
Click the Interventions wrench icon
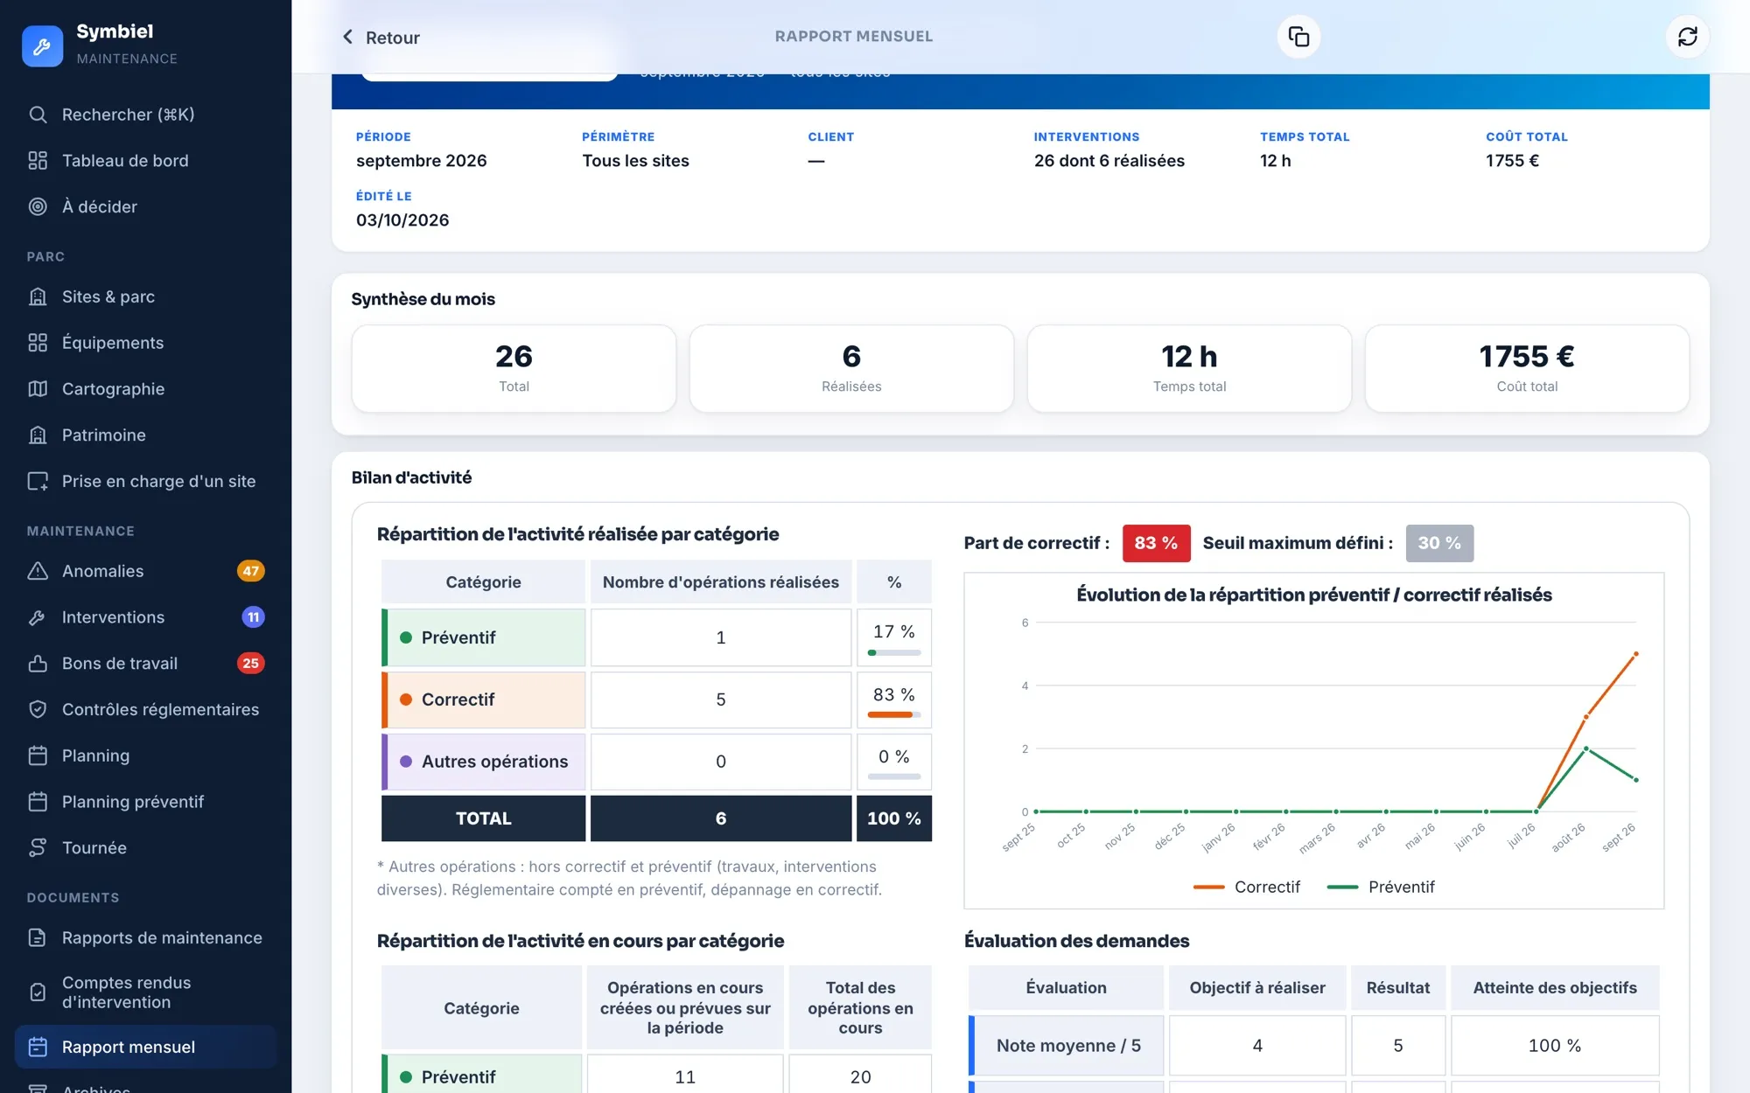38,617
